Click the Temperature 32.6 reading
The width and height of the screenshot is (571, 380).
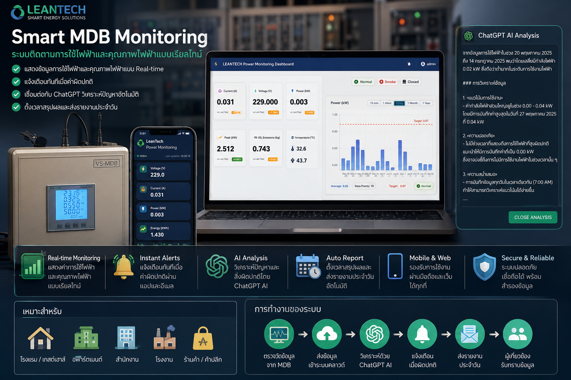[x=298, y=149]
